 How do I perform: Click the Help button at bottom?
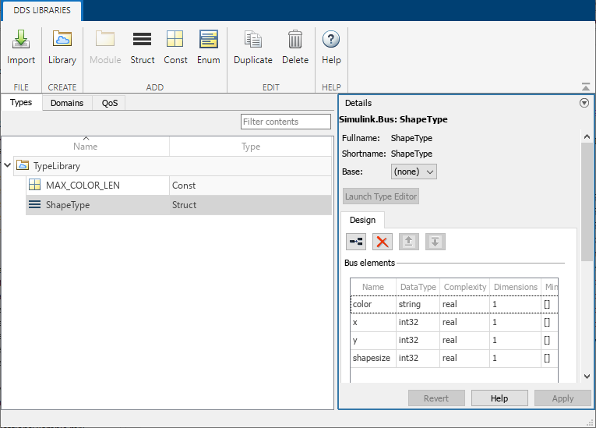pos(499,398)
